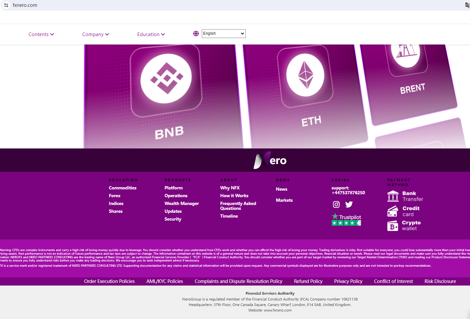Open the Forex education link

[x=115, y=196]
